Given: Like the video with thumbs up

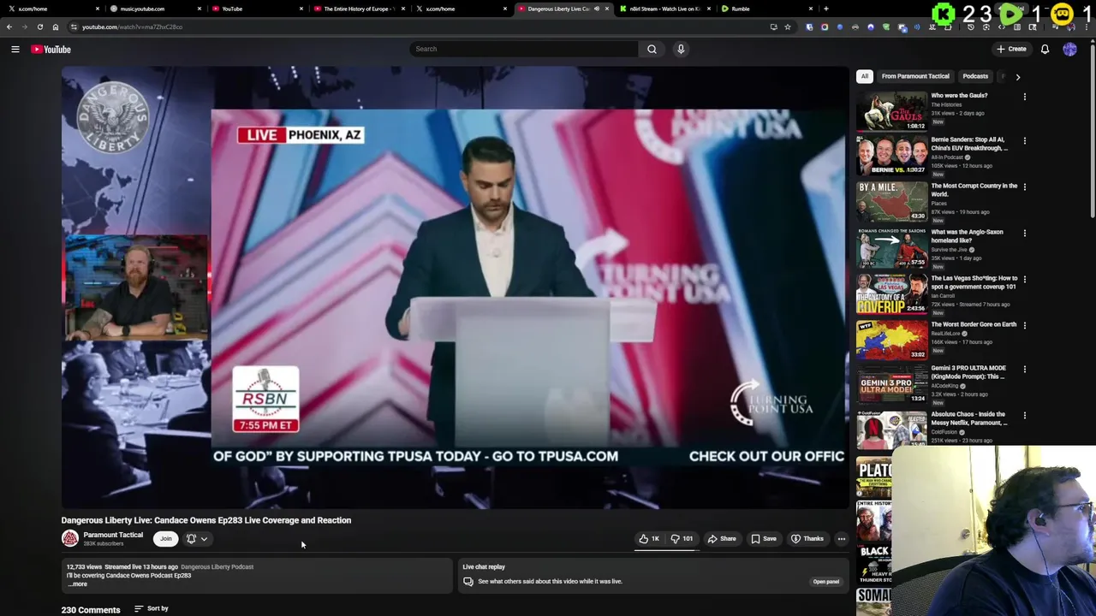Looking at the screenshot, I should [649, 539].
